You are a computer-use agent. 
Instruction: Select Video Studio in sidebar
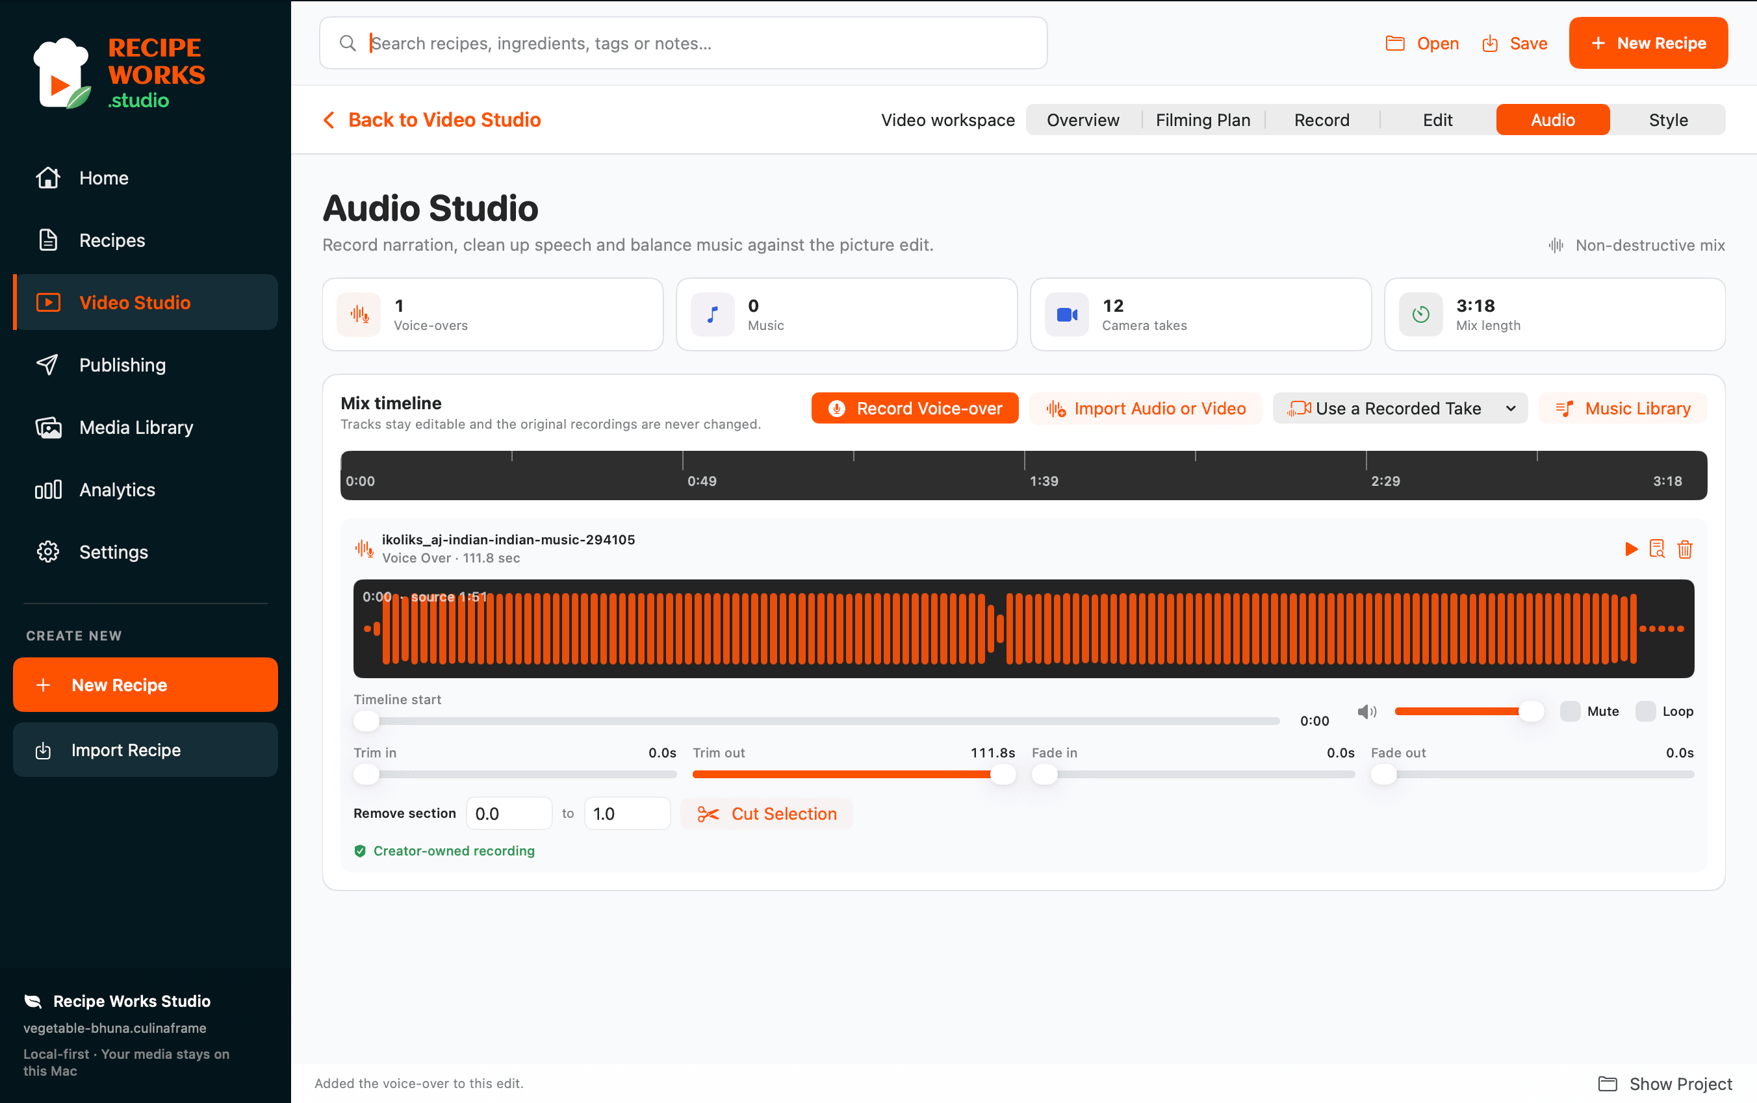coord(145,302)
